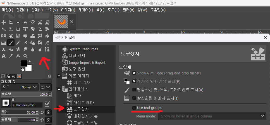Viewport: 270px width, 125px height.
Task: Select 테마 in preferences tree
Action: [x=77, y=96]
